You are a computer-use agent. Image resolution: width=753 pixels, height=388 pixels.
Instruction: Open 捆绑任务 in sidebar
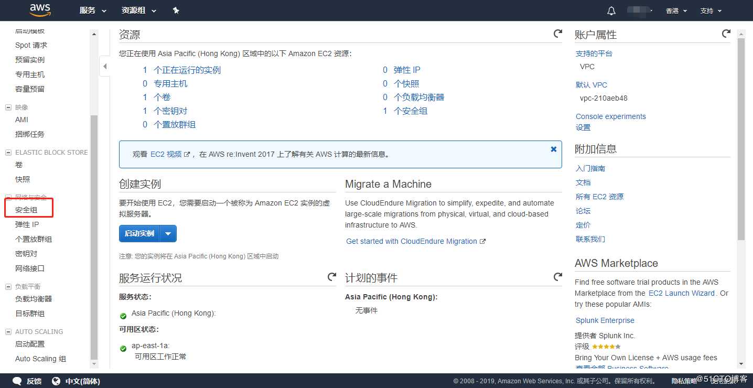pos(30,134)
